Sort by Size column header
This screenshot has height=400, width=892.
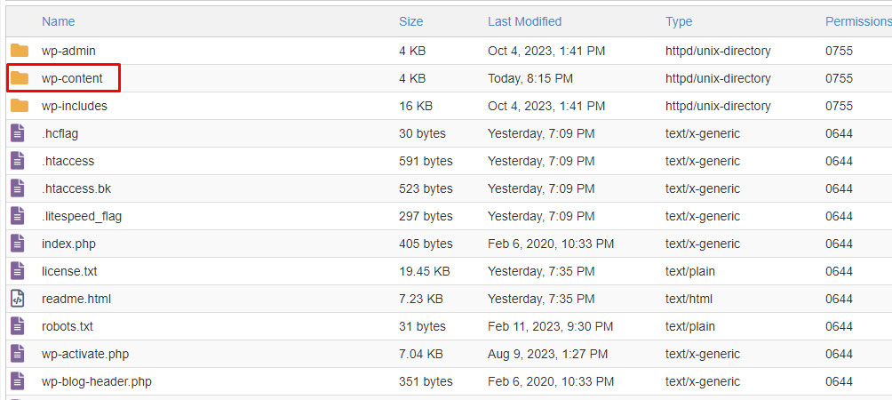click(410, 21)
